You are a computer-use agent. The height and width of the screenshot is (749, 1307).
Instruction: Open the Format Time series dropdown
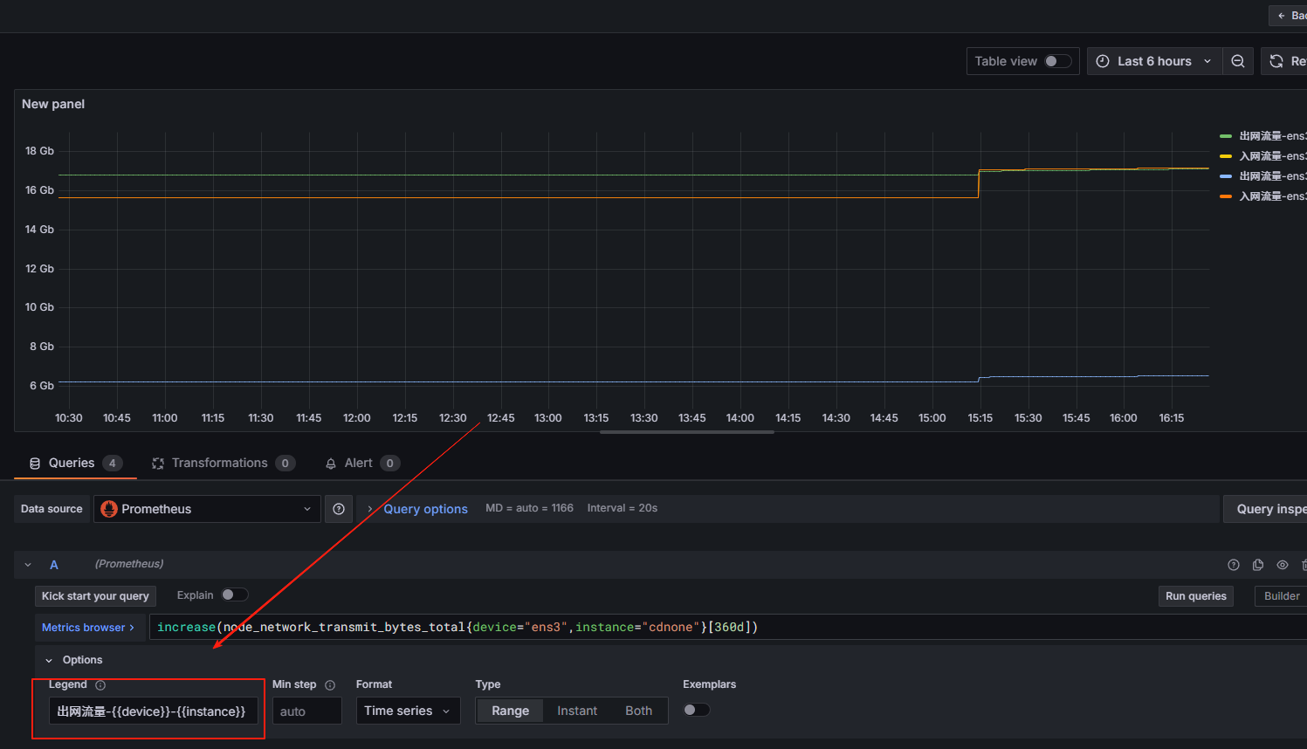click(x=407, y=711)
